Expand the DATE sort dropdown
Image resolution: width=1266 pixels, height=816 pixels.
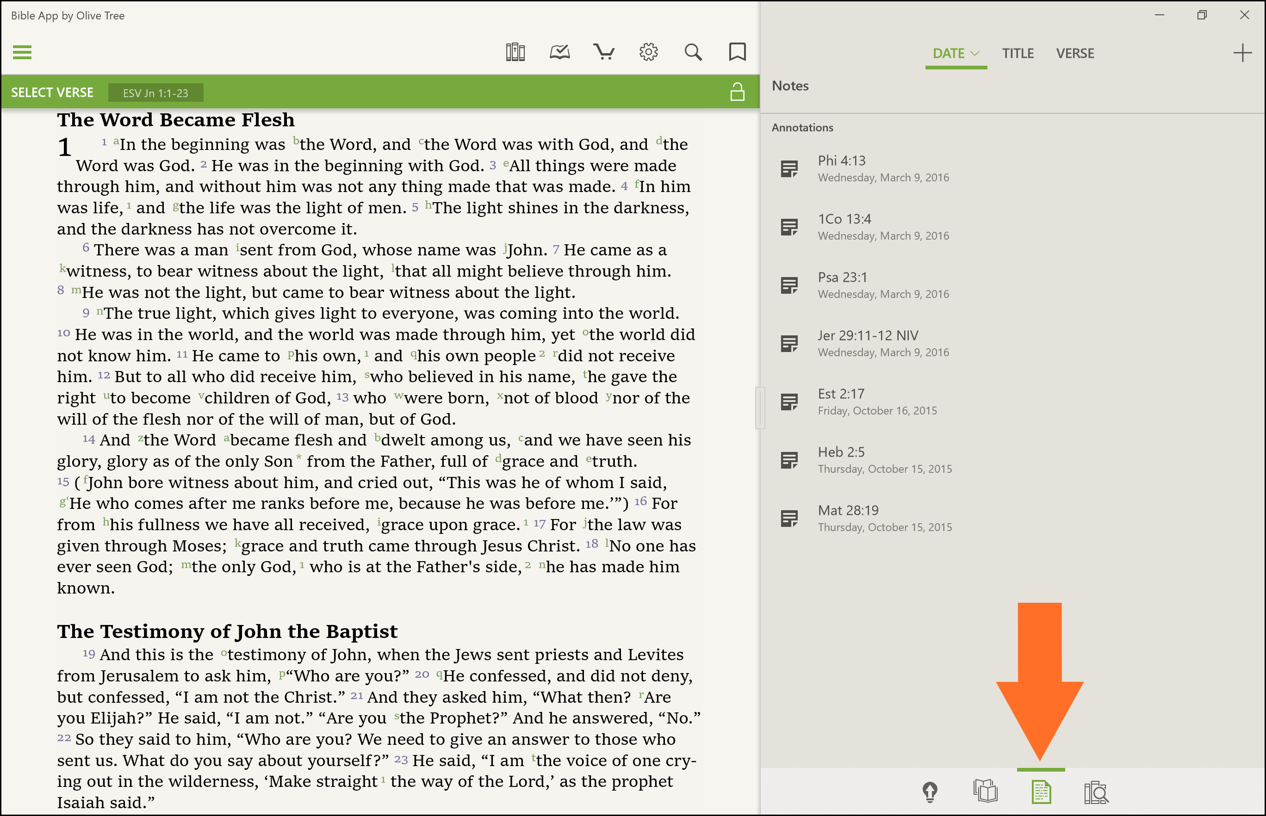point(956,54)
